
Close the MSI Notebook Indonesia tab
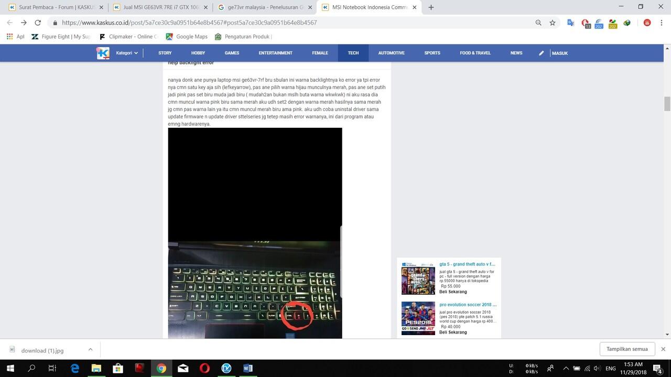[415, 7]
